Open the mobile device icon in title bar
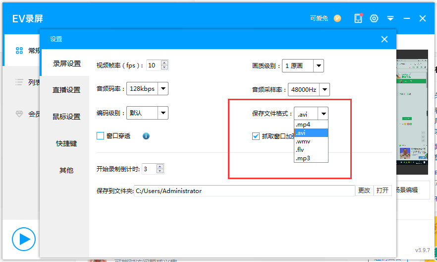This screenshot has width=437, height=262. (x=358, y=18)
